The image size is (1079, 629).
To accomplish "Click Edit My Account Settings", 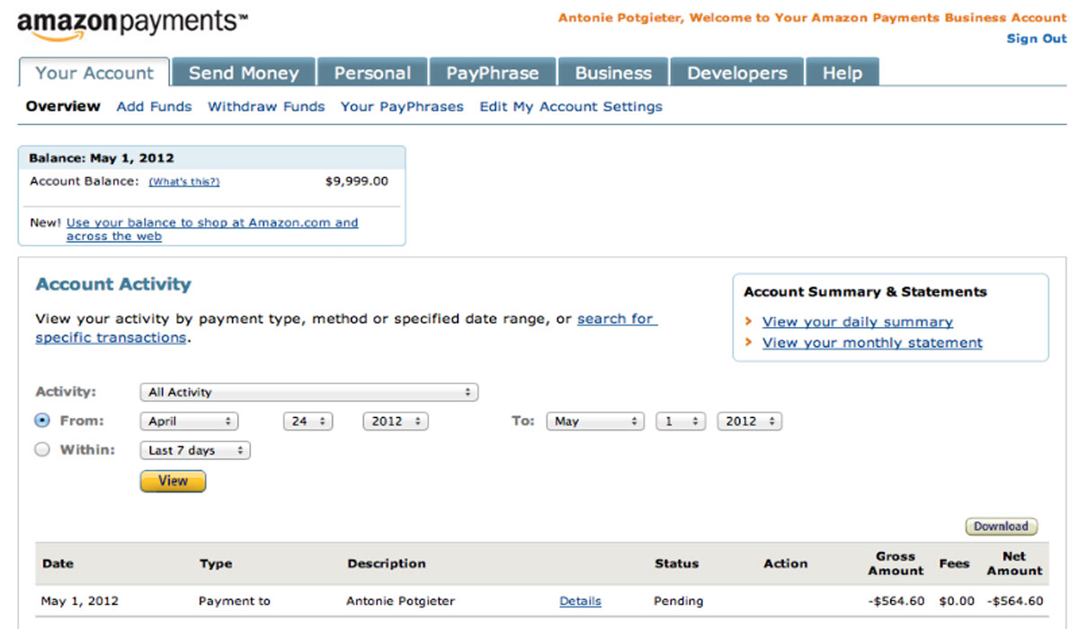I will (x=571, y=106).
